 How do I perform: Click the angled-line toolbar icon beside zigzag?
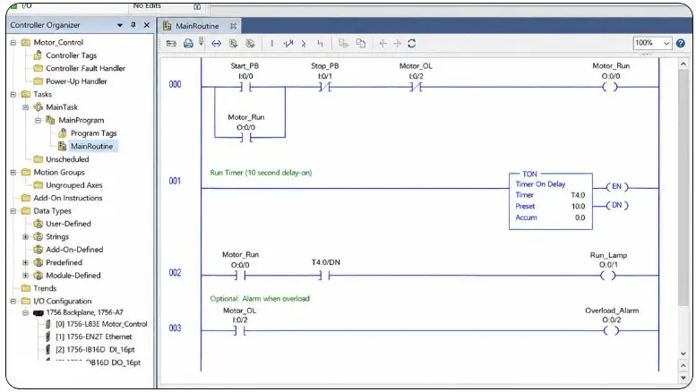[304, 44]
